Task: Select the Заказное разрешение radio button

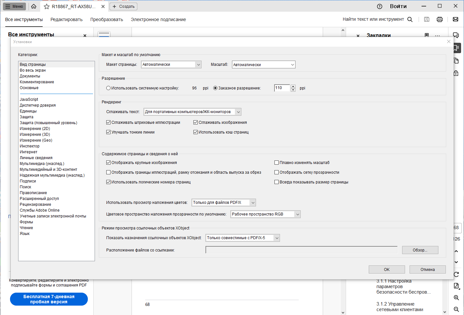Action: click(x=215, y=88)
